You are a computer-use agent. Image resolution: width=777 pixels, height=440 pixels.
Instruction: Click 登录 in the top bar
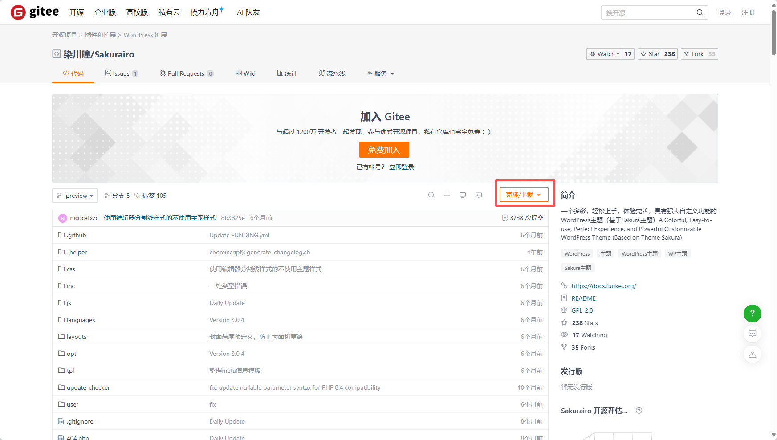tap(725, 12)
